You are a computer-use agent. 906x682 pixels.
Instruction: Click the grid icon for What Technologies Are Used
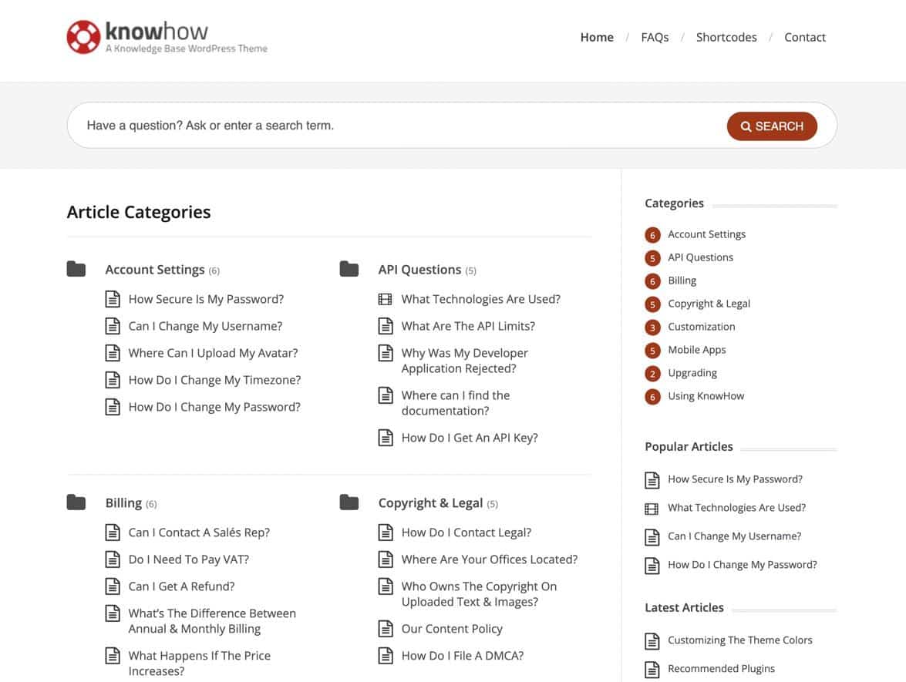(386, 298)
